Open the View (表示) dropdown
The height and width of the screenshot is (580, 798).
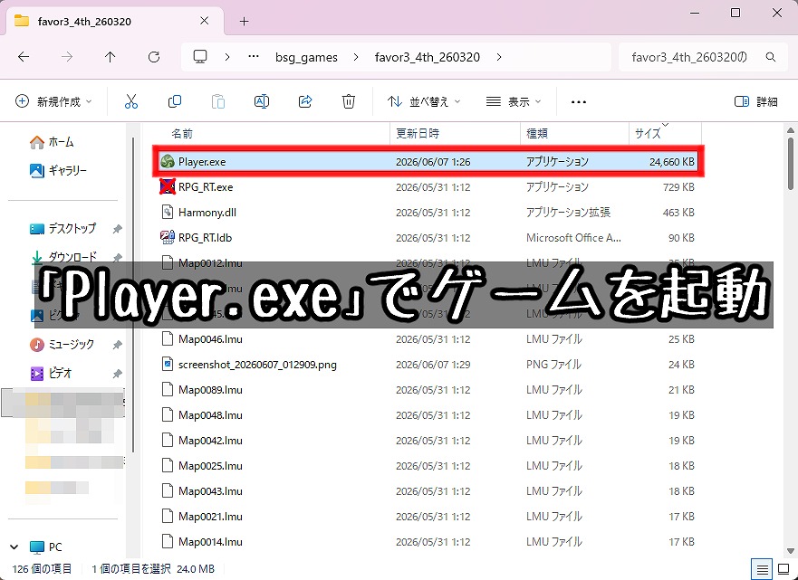514,101
